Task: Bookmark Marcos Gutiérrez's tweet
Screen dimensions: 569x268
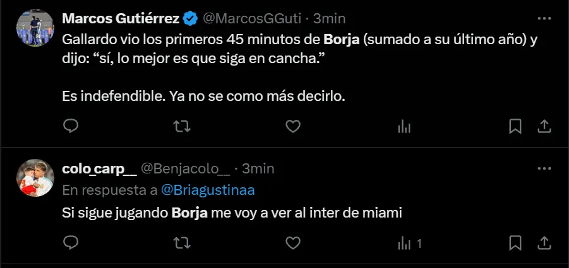Action: coord(515,127)
